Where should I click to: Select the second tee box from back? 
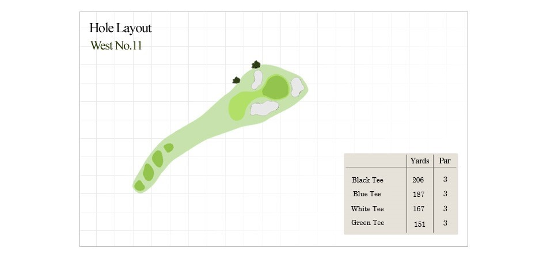click(148, 172)
